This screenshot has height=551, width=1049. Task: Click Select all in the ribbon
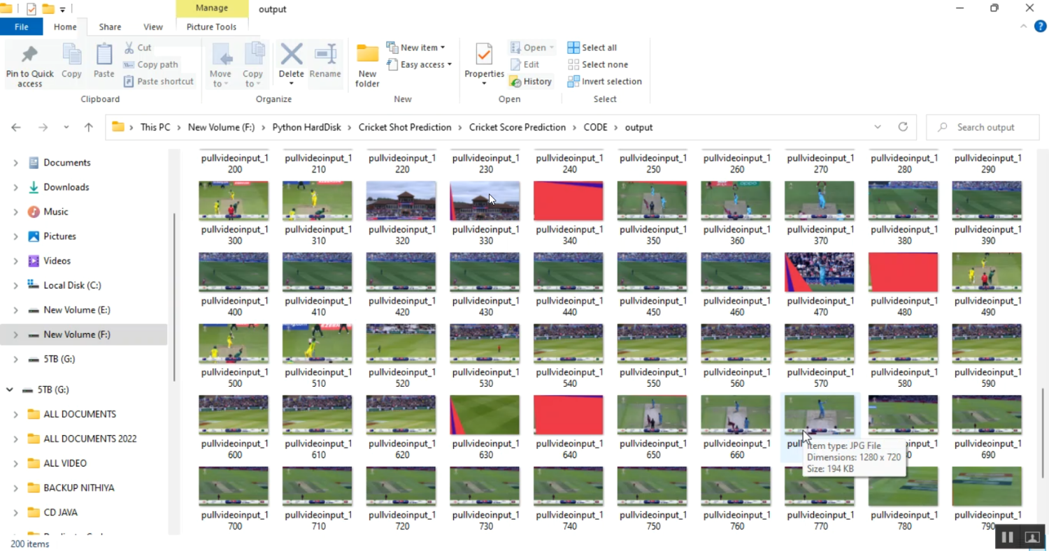[x=592, y=47]
